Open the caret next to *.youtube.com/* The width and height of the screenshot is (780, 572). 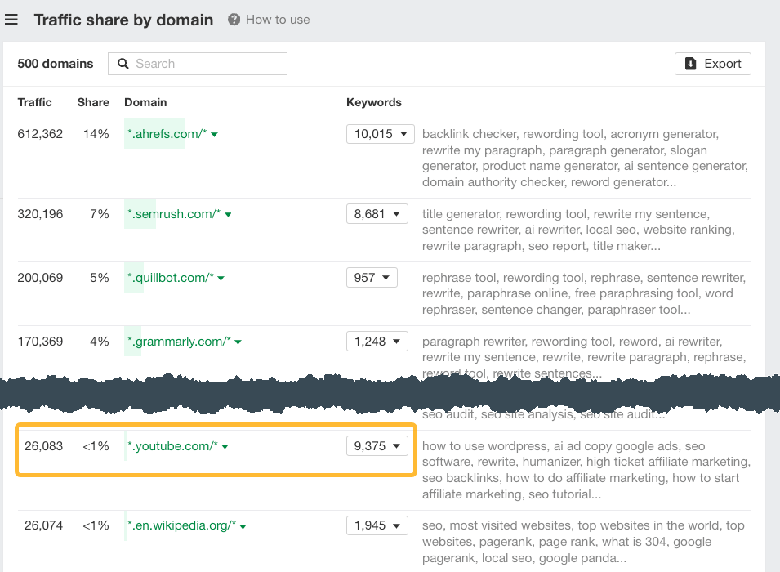pos(227,446)
